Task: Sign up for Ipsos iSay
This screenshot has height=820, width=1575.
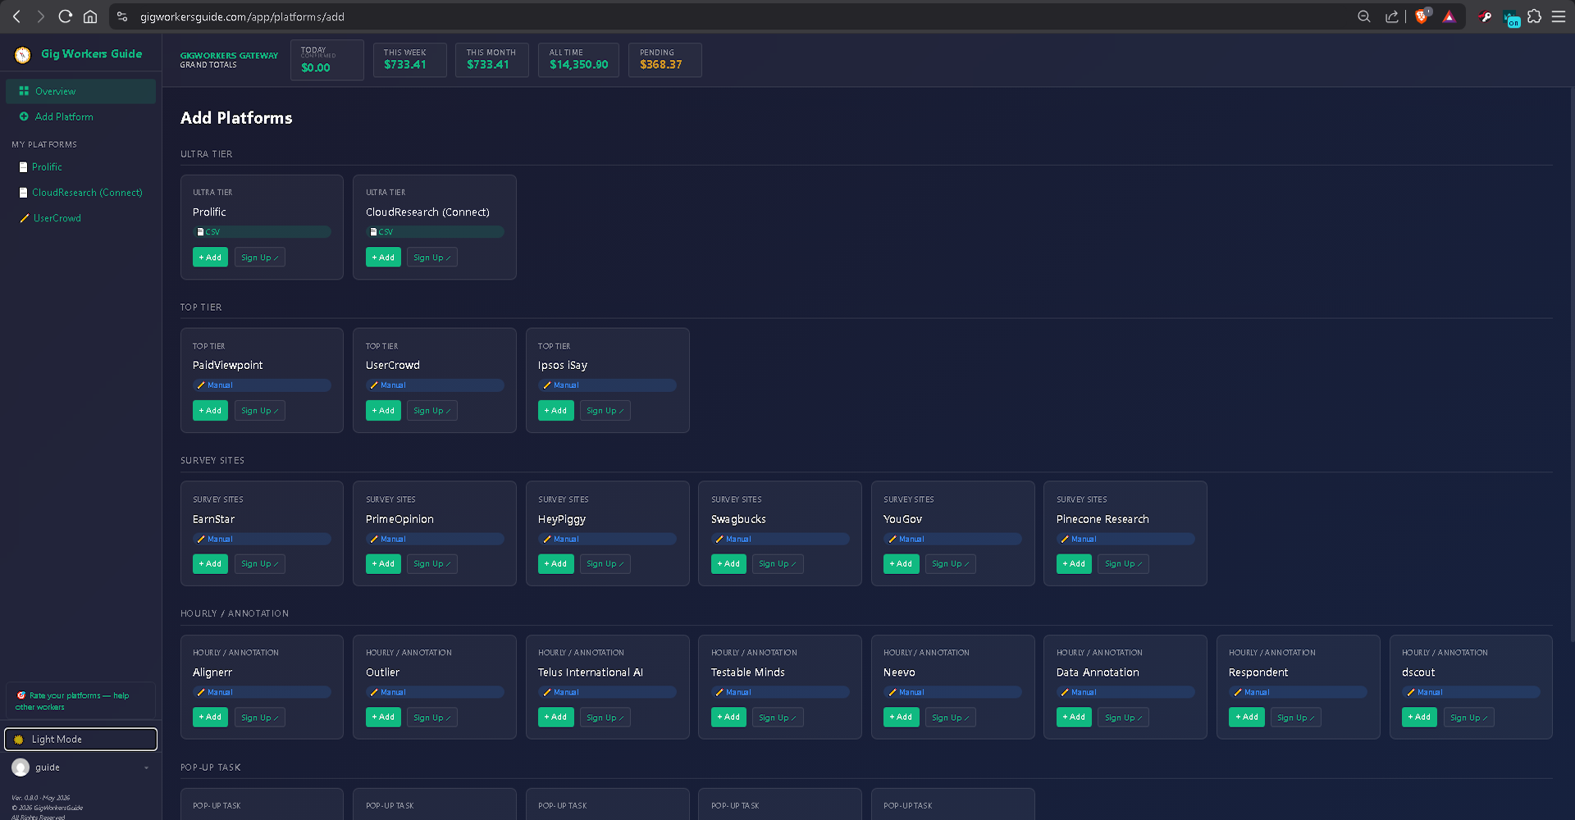Action: 605,411
